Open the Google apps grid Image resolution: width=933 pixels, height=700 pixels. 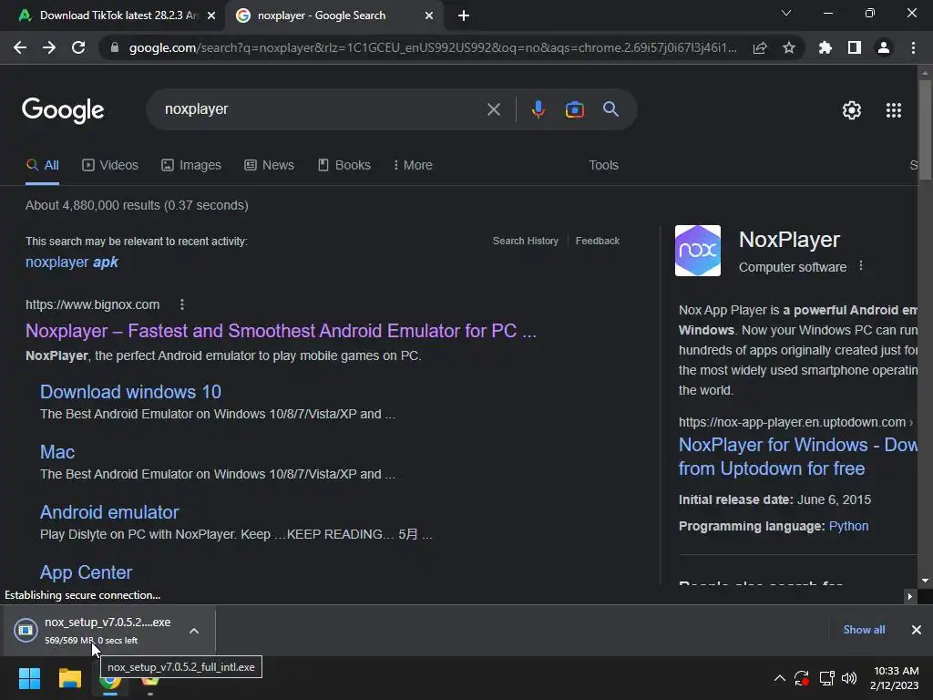click(x=894, y=110)
